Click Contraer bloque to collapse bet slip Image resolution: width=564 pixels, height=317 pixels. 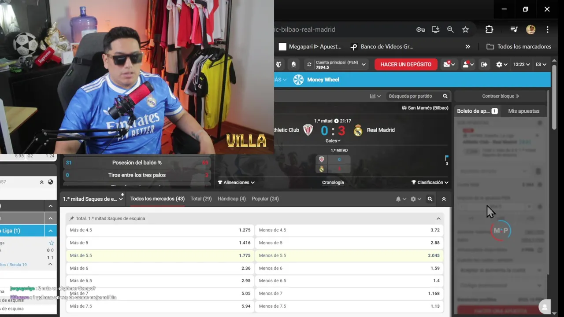tap(501, 96)
